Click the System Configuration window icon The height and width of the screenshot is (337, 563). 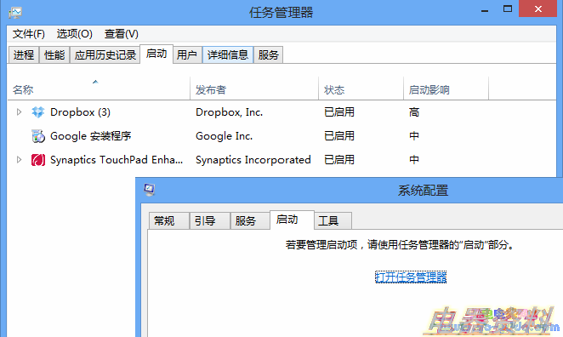150,189
